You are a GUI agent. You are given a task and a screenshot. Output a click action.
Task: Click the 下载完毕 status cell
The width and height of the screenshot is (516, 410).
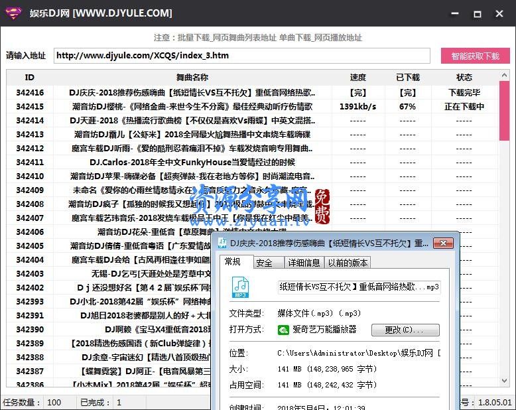pyautogui.click(x=464, y=93)
